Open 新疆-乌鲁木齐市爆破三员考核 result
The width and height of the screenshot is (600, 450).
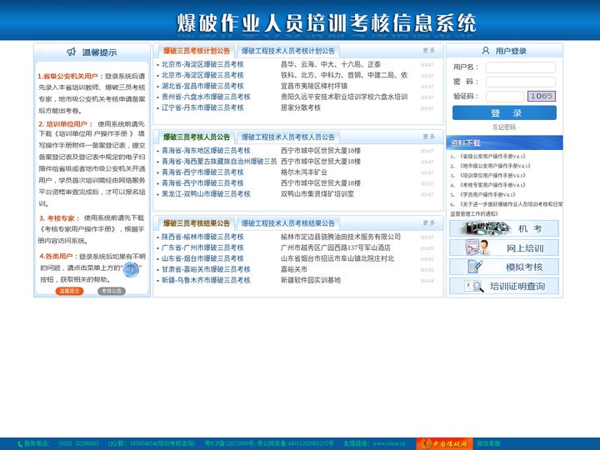(206, 280)
